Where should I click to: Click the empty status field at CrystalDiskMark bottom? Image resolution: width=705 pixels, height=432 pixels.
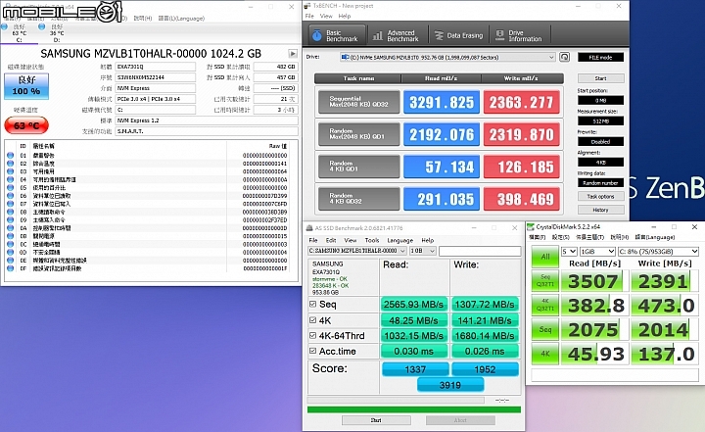[x=615, y=375]
